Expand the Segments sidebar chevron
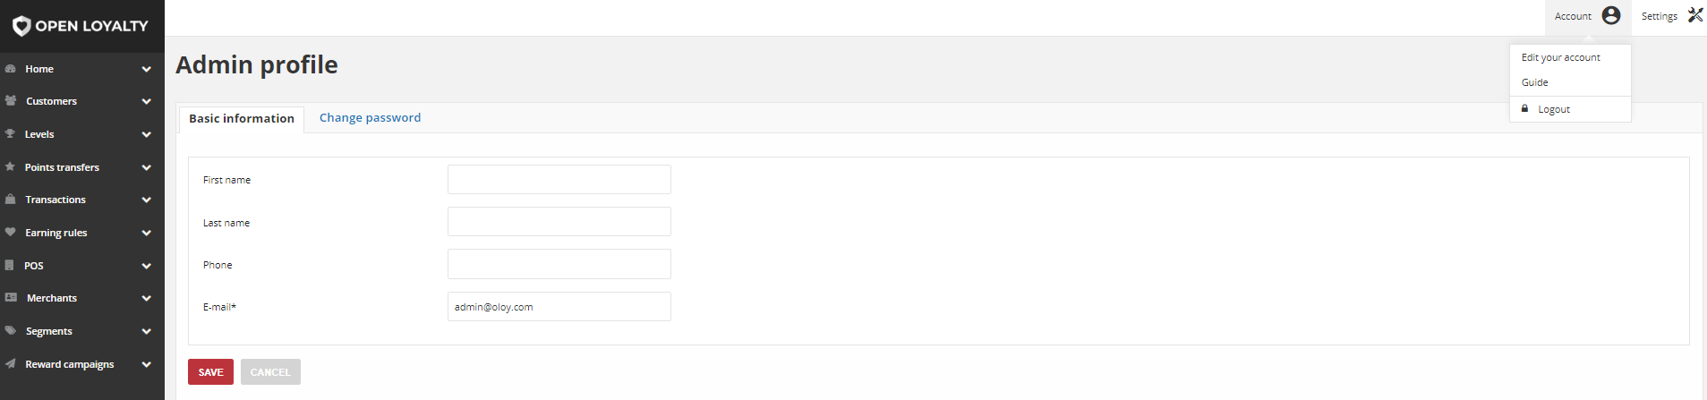The image size is (1707, 400). [146, 331]
